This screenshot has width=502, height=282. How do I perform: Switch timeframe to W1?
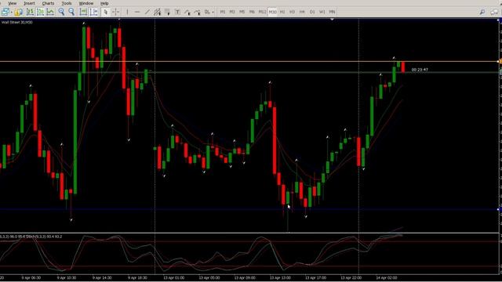tap(322, 13)
